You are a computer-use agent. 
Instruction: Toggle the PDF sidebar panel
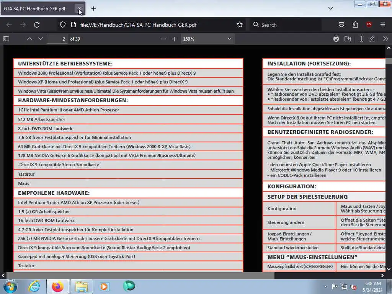pos(6,39)
